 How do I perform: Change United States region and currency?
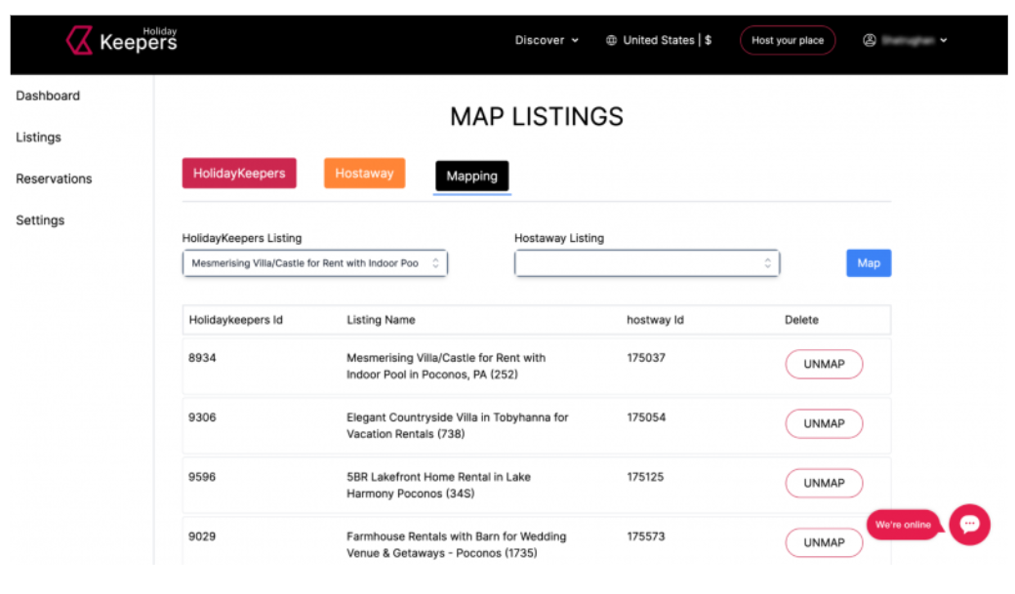[x=659, y=40]
